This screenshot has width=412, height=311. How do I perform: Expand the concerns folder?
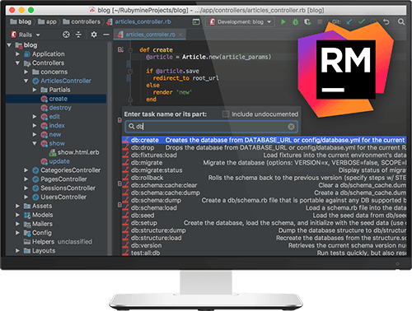[26, 72]
